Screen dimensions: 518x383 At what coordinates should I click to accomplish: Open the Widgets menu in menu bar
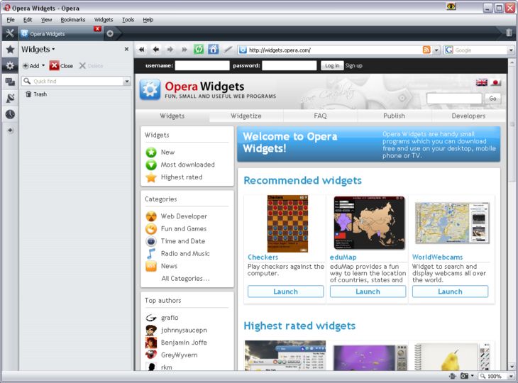pos(104,20)
